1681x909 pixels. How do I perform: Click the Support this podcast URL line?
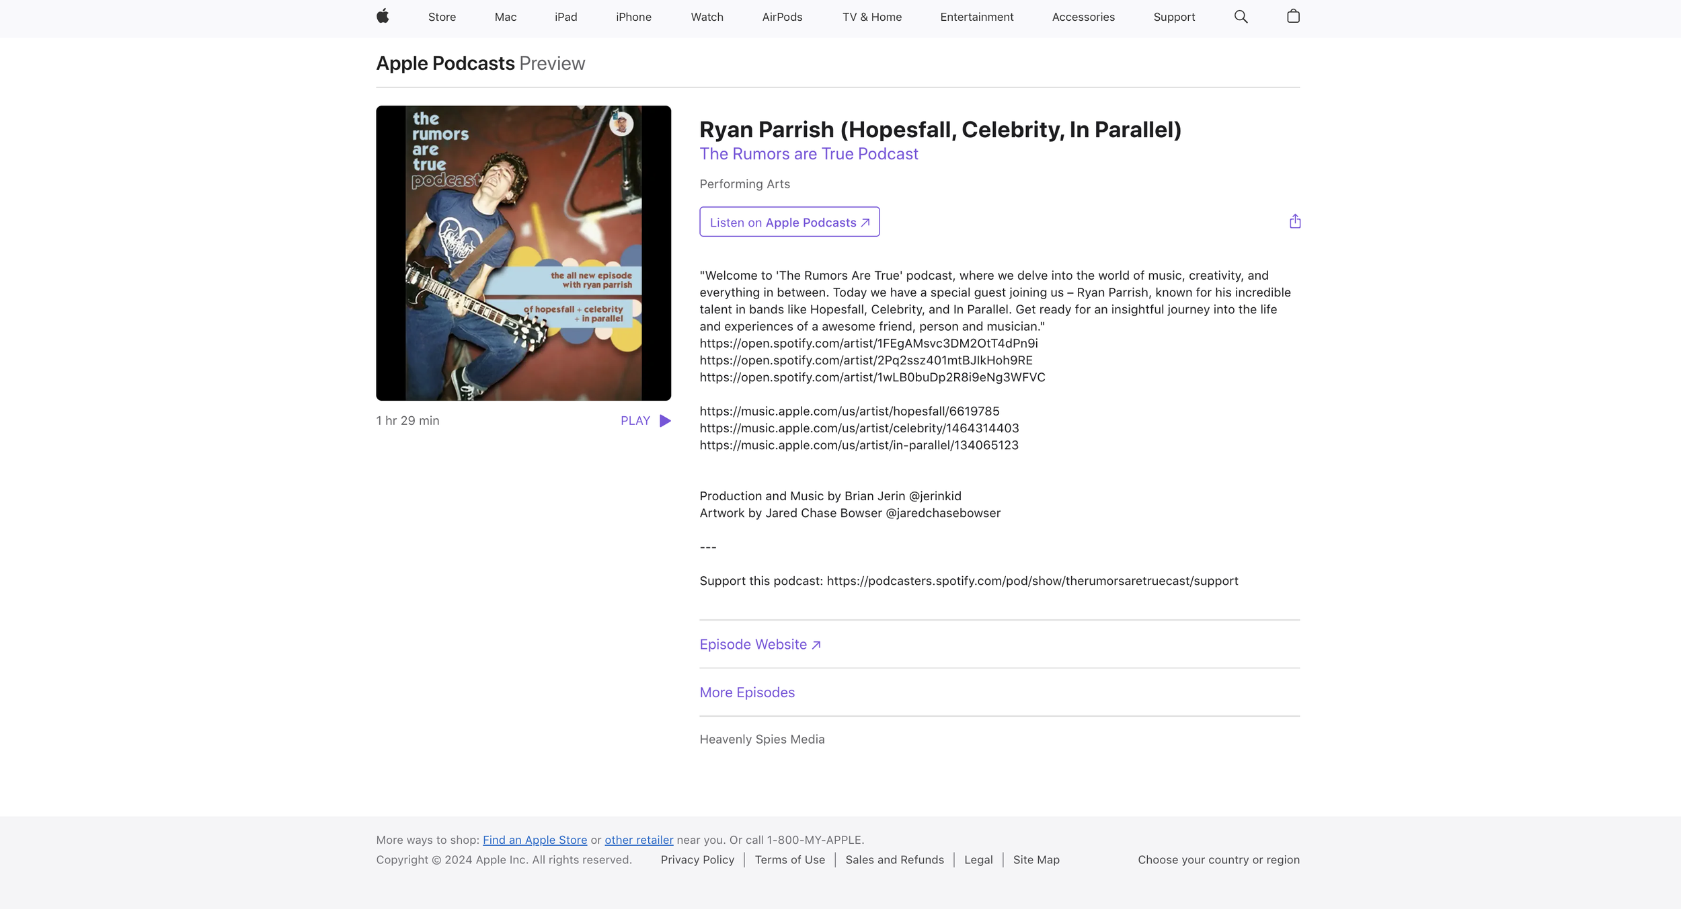pos(968,581)
